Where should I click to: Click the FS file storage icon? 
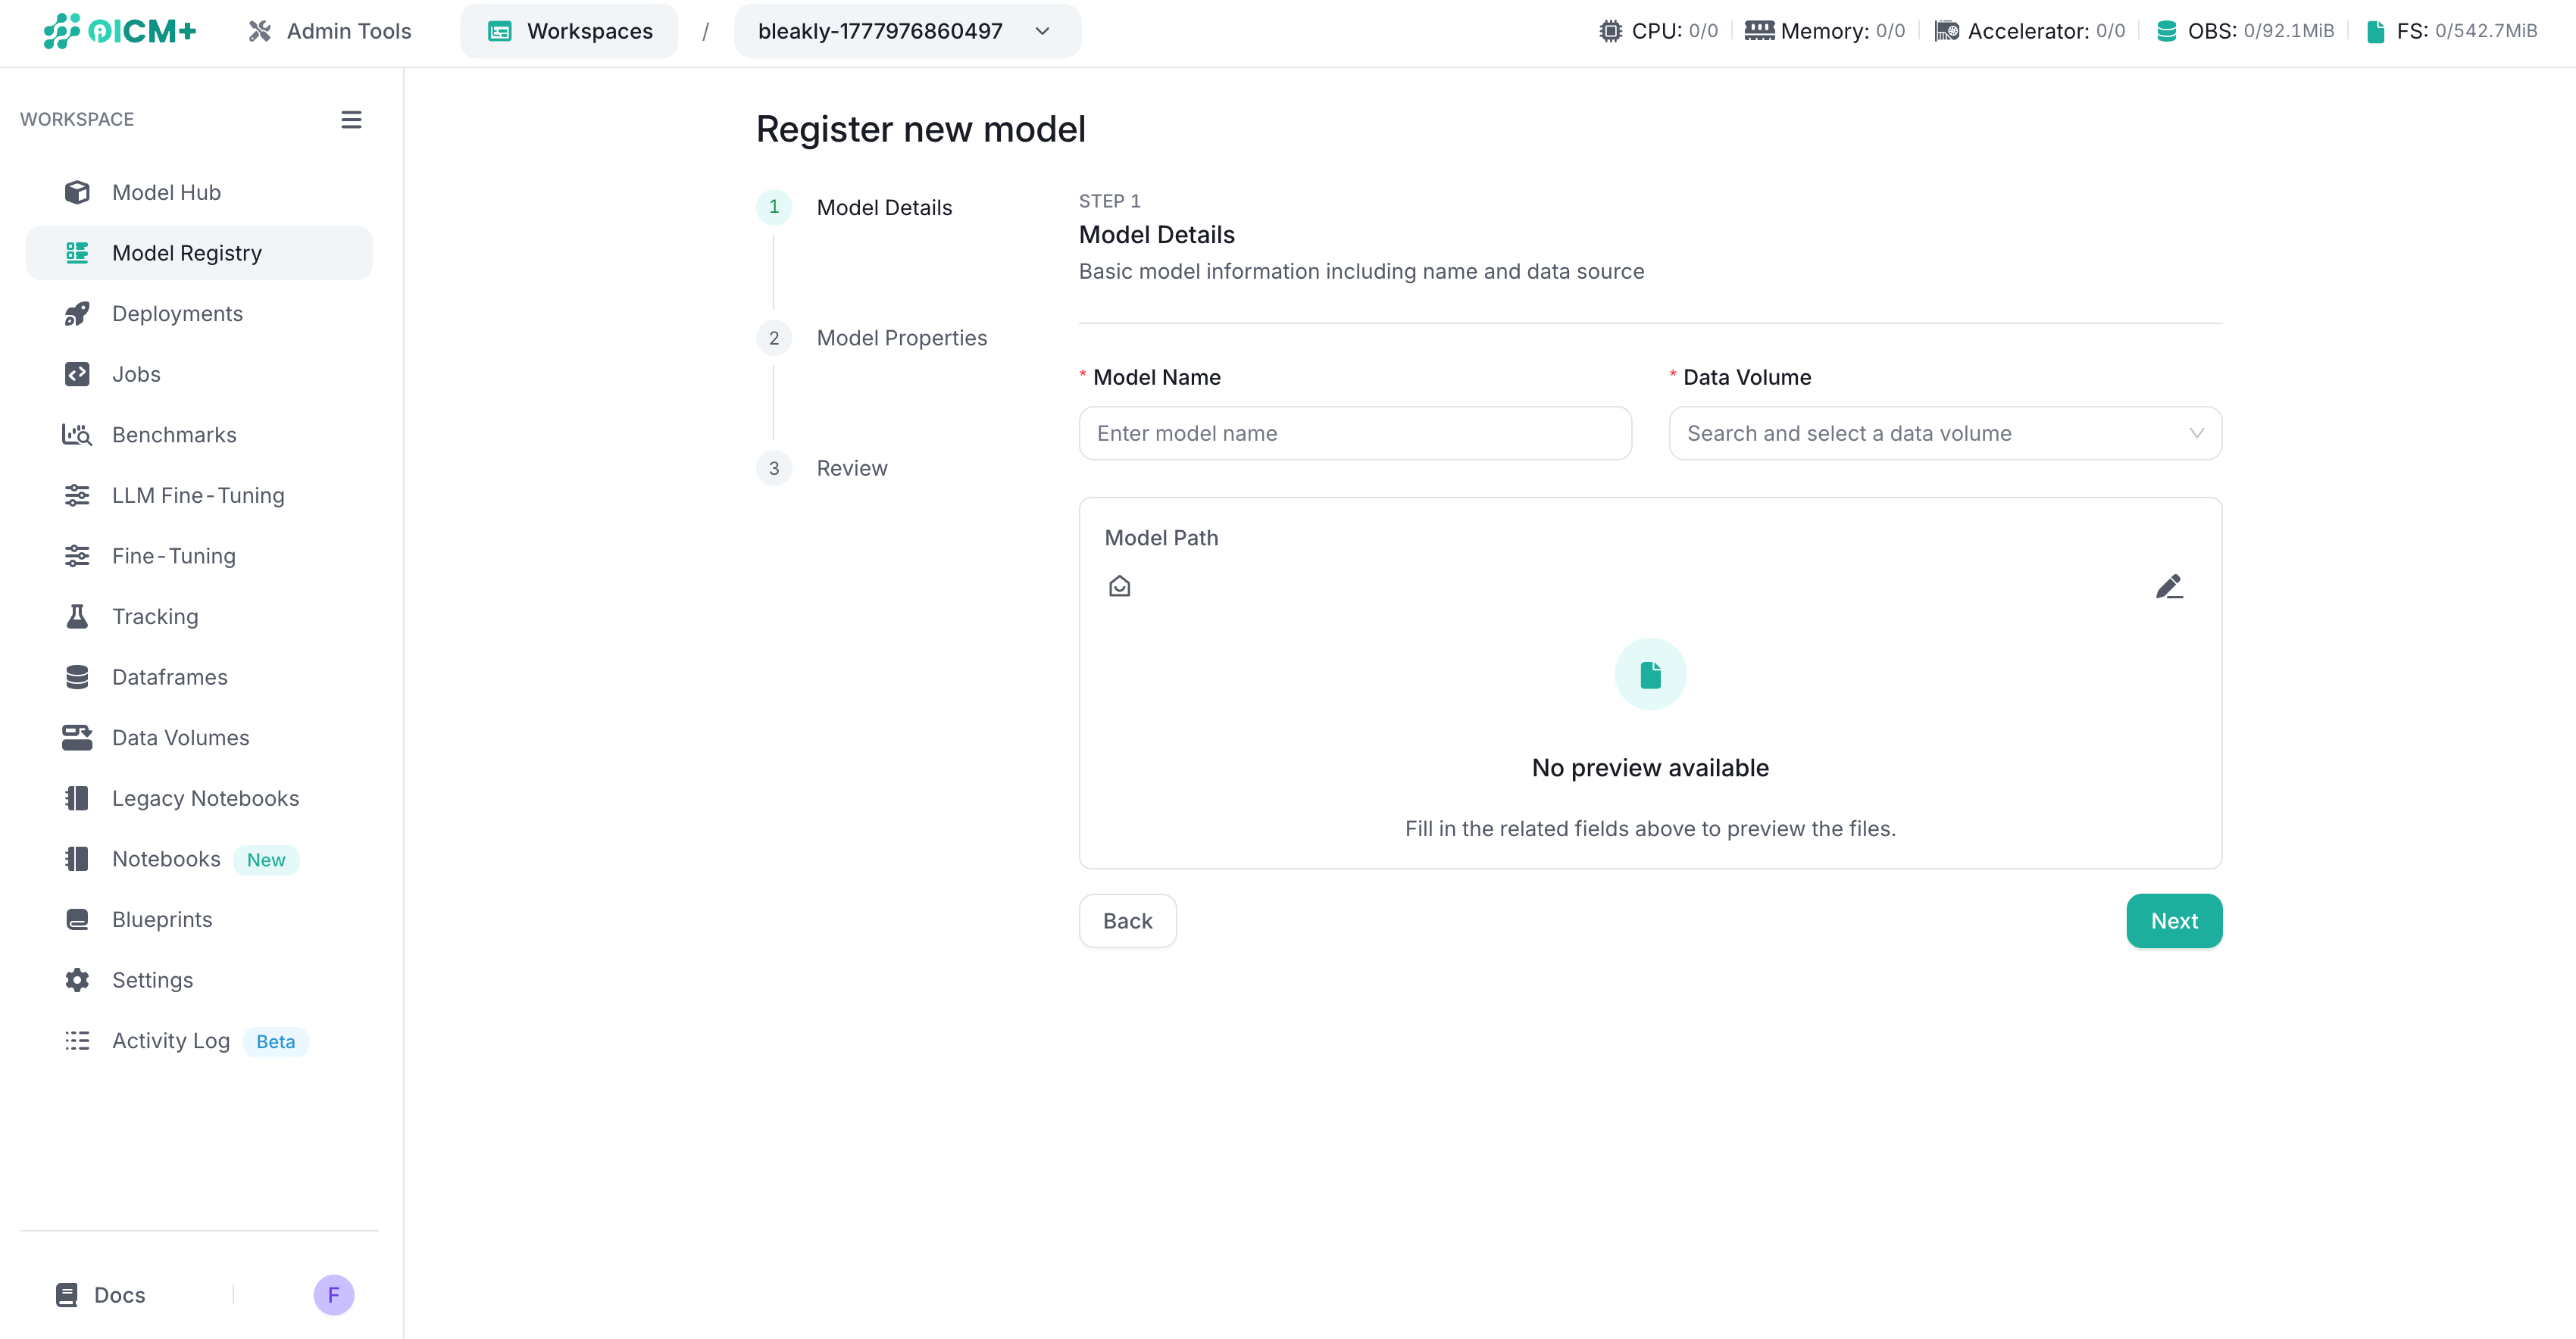tap(2376, 31)
